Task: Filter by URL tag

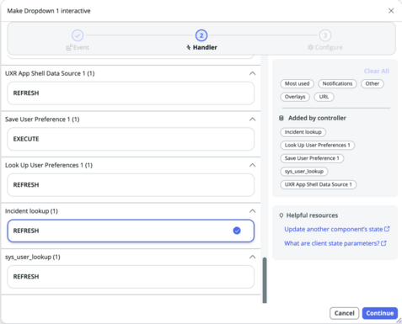Action: 324,97
